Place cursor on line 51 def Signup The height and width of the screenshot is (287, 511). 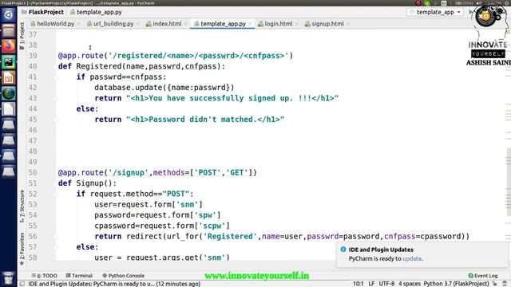(x=87, y=183)
